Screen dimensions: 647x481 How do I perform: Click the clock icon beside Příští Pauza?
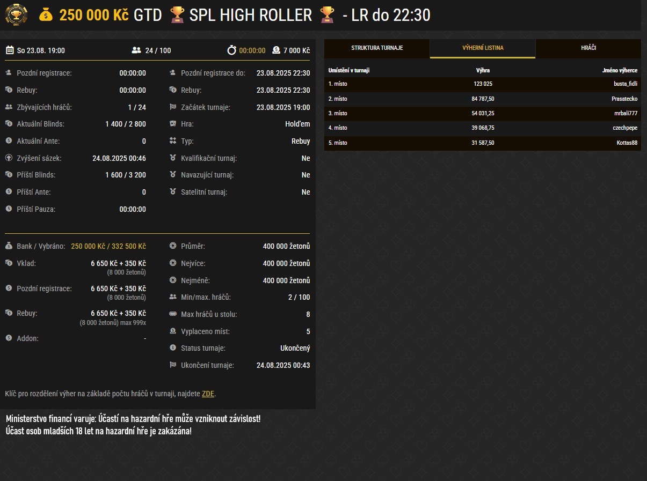point(9,209)
